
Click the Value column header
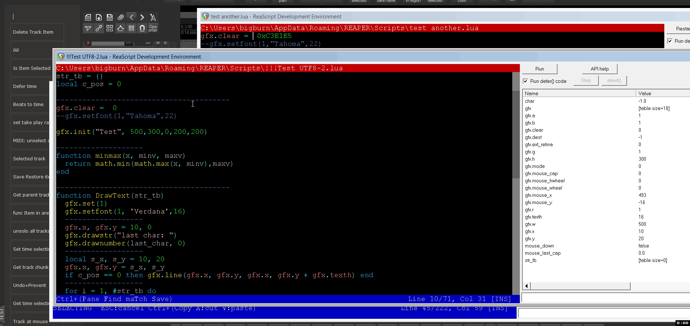tap(663, 93)
